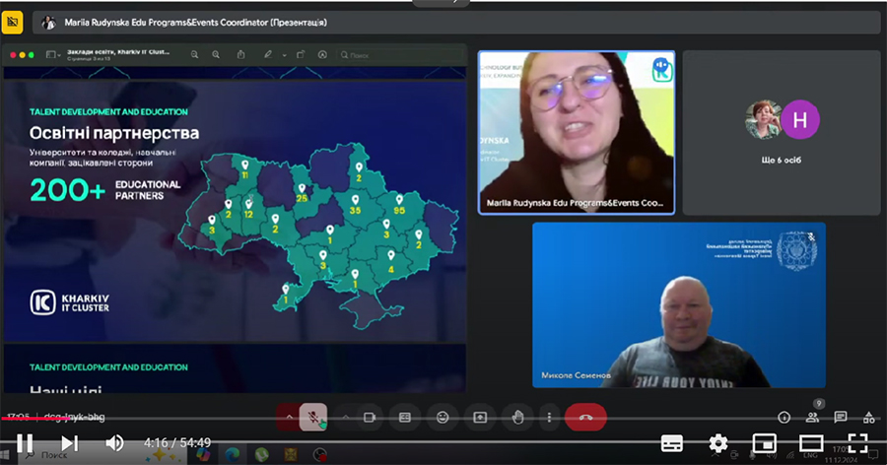Click the Preview share icon
Image resolution: width=887 pixels, height=465 pixels.
click(241, 55)
